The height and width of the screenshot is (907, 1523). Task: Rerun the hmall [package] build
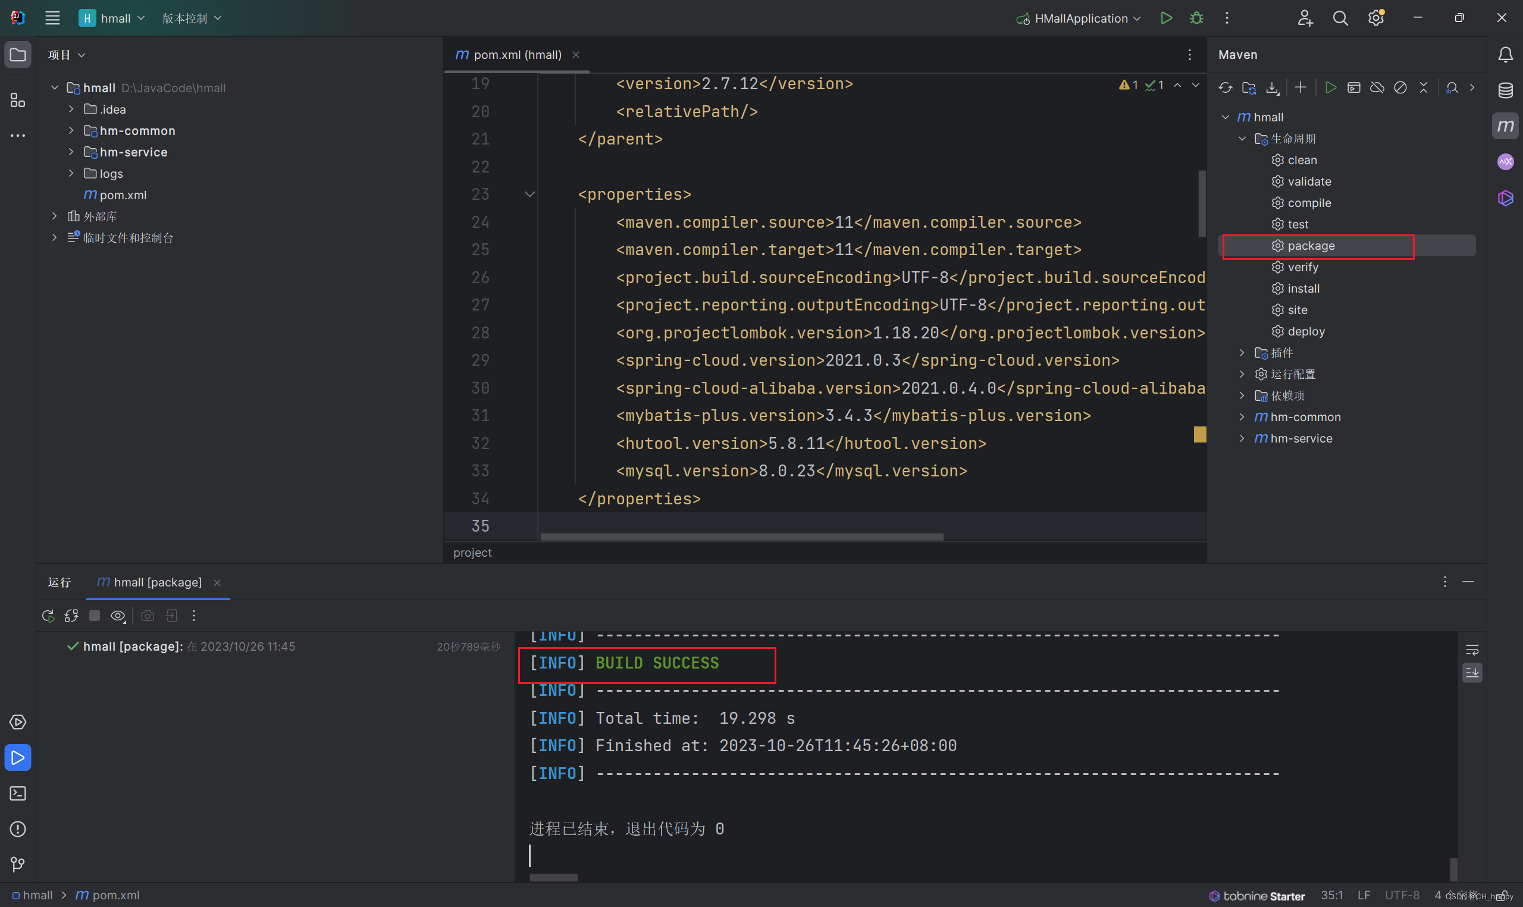(48, 616)
